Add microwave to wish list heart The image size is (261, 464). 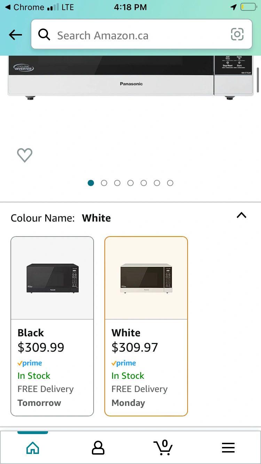(25, 155)
